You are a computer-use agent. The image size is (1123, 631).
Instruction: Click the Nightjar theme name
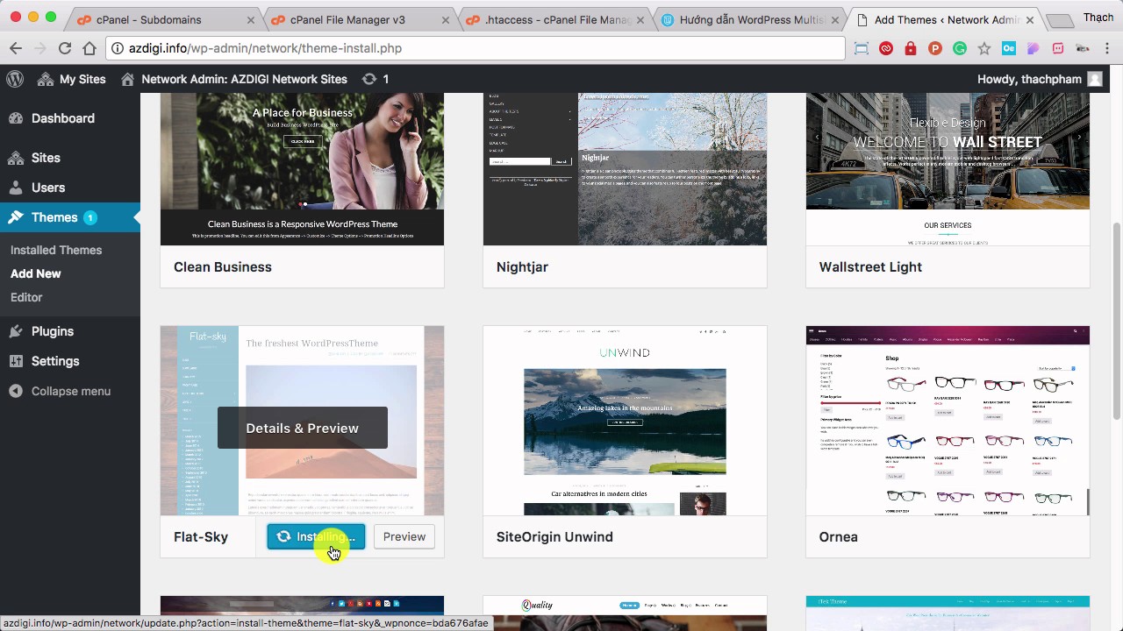[x=522, y=266]
